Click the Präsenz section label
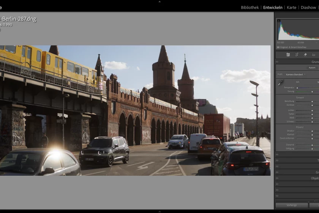Screen dimensions: 319x213 point(300,127)
